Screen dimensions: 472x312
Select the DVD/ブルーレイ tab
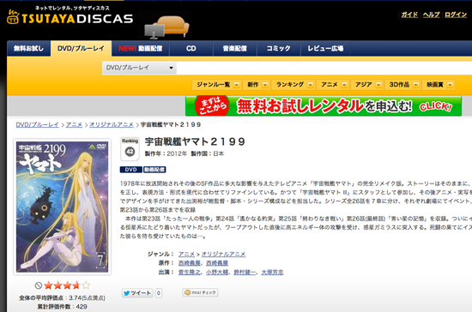[x=81, y=48]
